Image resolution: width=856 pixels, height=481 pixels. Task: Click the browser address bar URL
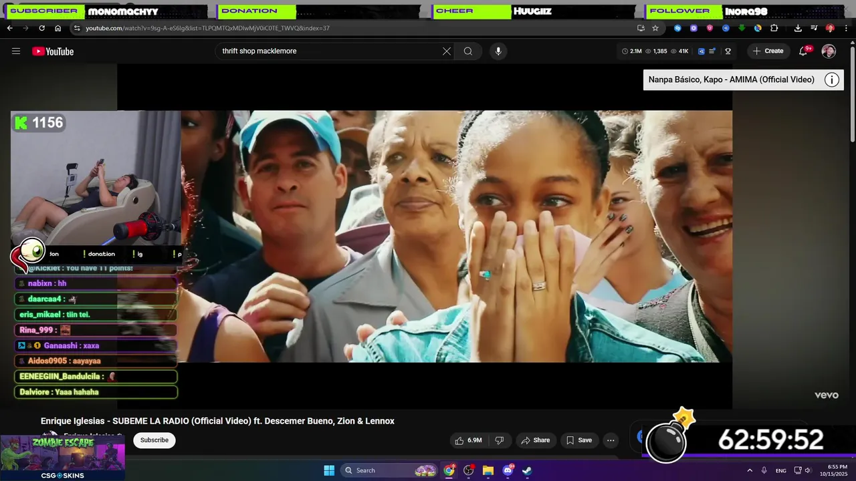click(207, 28)
